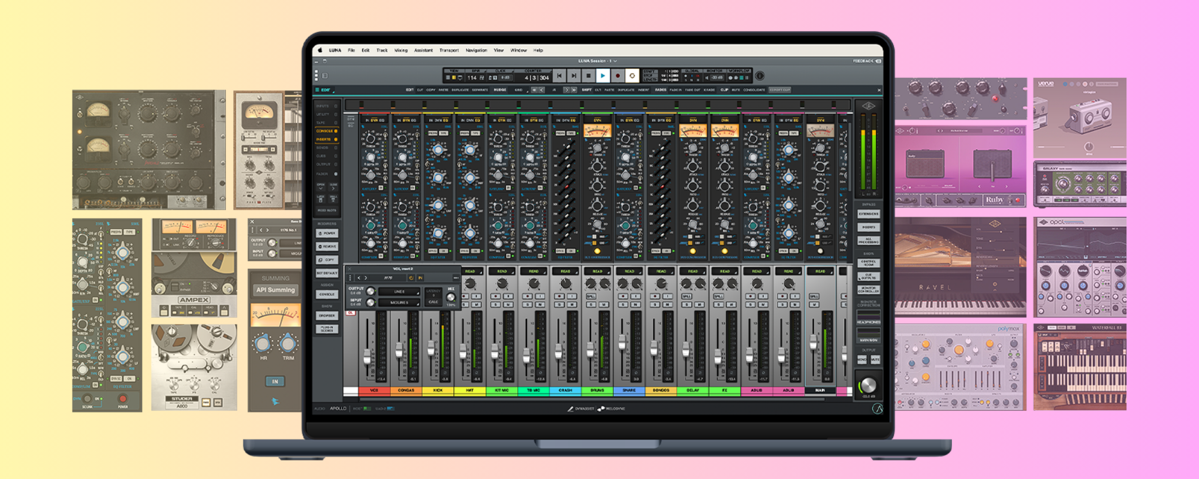The image size is (1199, 479).
Task: Open the READ automation dropdown on the MAIN channel
Action: (820, 271)
